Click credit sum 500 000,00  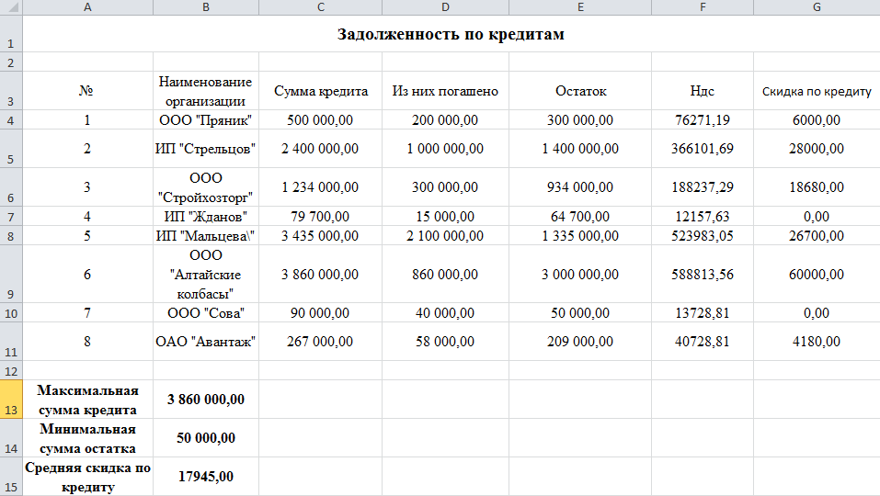click(320, 120)
